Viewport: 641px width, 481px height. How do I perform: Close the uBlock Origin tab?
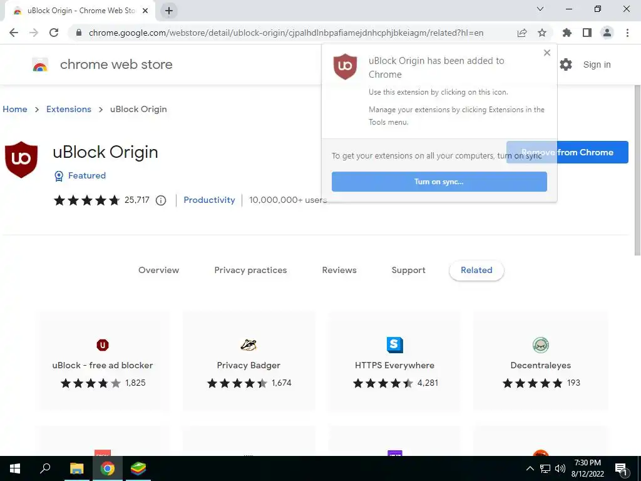pyautogui.click(x=145, y=11)
